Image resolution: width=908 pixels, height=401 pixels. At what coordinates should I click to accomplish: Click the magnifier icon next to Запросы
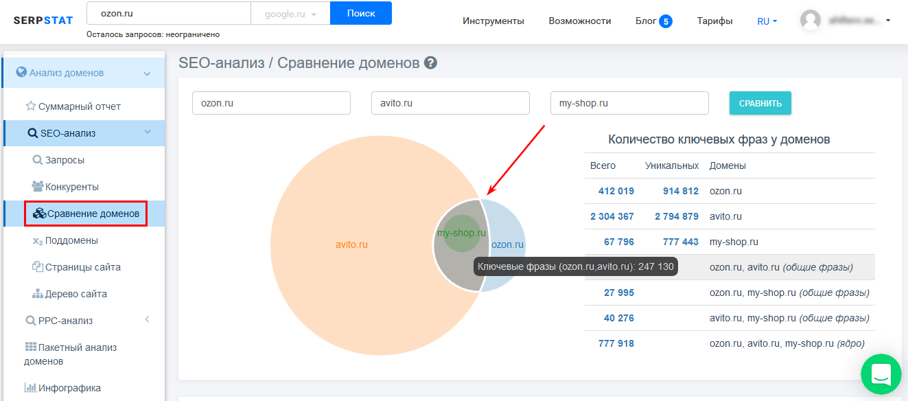[38, 160]
